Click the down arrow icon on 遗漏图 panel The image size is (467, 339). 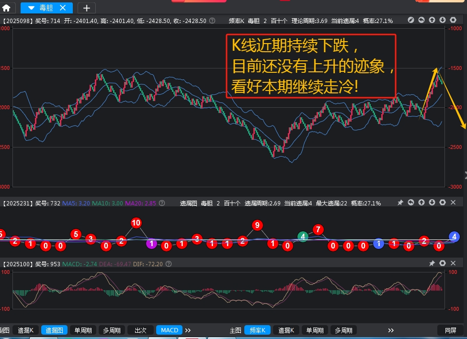[x=432, y=203]
